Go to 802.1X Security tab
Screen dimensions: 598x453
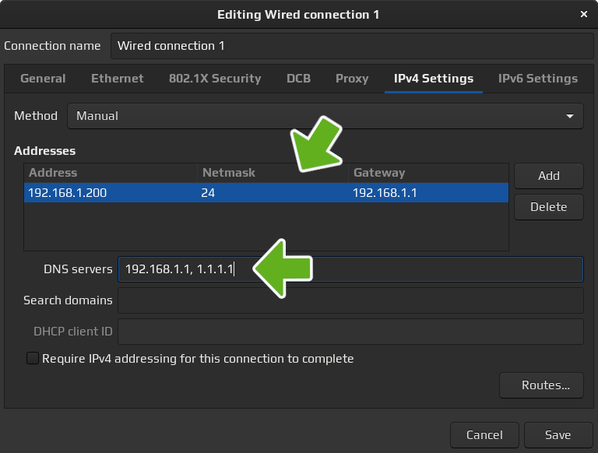(215, 79)
